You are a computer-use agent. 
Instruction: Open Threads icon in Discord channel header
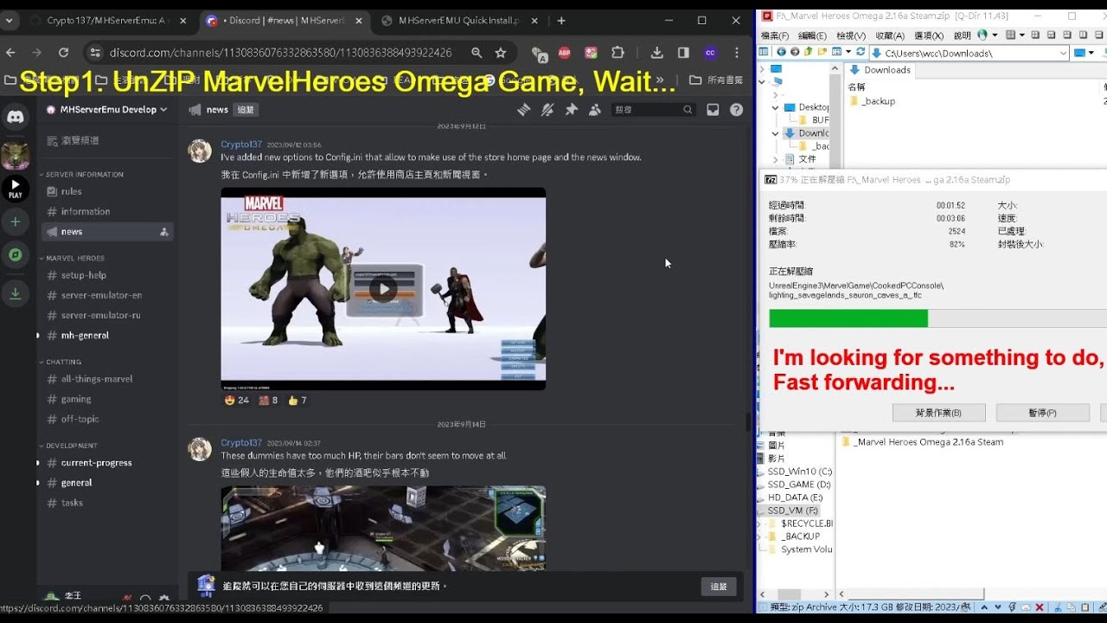click(523, 110)
